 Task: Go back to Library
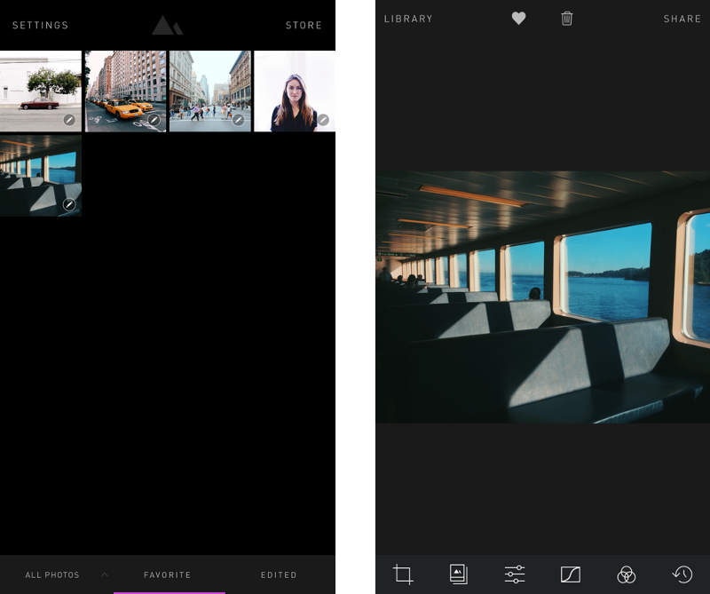click(408, 19)
